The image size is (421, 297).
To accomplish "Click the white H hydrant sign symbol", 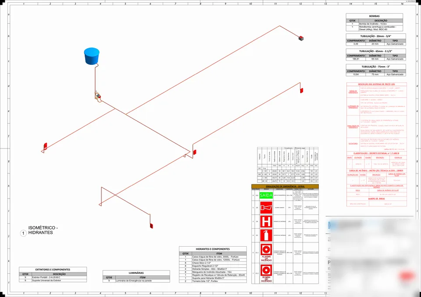I will 266,222.
